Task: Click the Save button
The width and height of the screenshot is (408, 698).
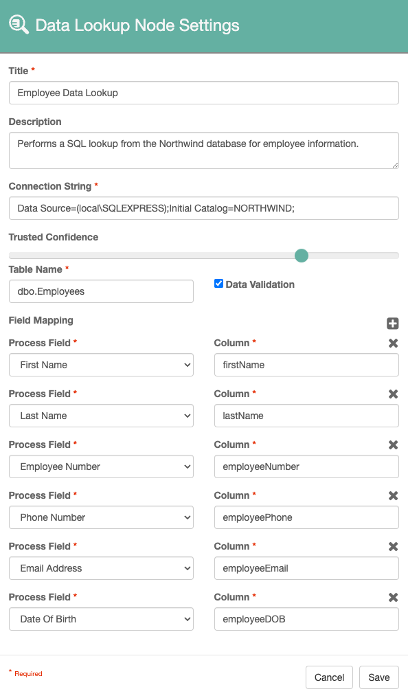Action: tap(378, 677)
